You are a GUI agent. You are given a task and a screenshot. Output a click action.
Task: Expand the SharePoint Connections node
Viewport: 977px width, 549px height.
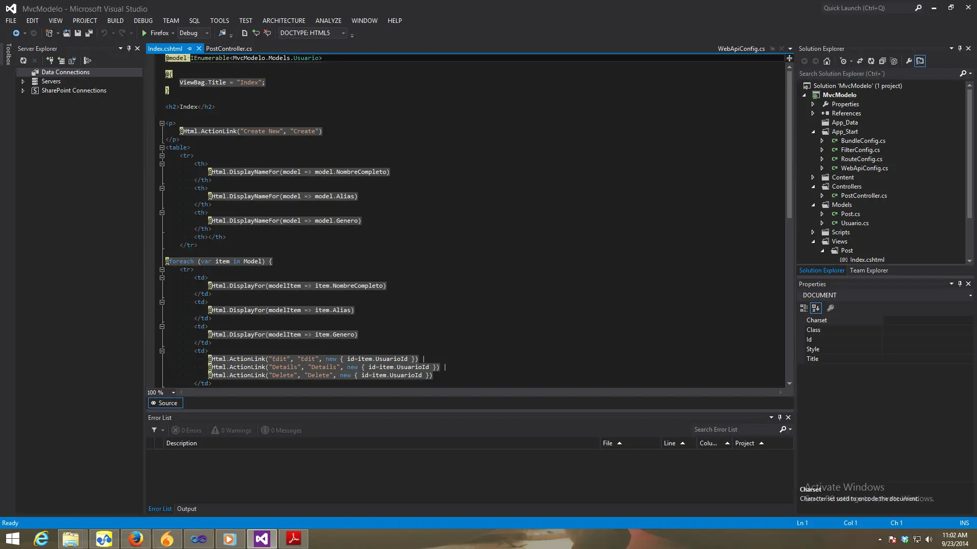coord(23,90)
